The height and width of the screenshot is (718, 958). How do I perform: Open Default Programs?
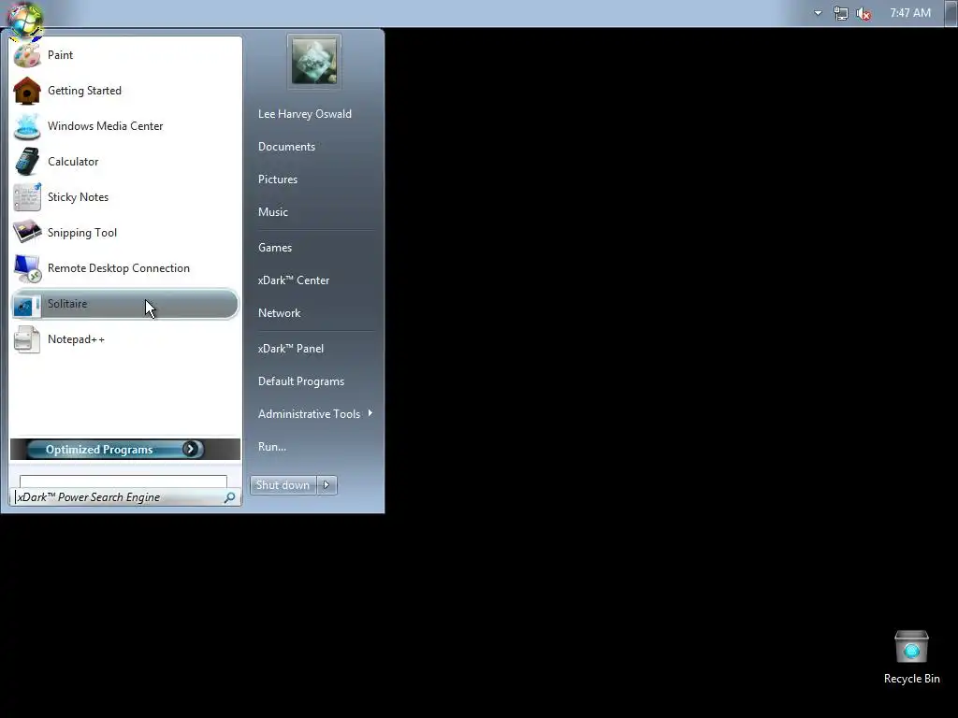pos(301,381)
